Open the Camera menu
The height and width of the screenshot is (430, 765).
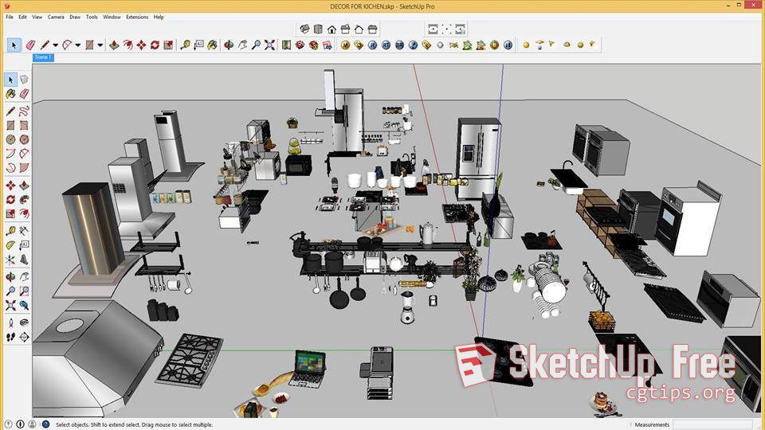[56, 17]
